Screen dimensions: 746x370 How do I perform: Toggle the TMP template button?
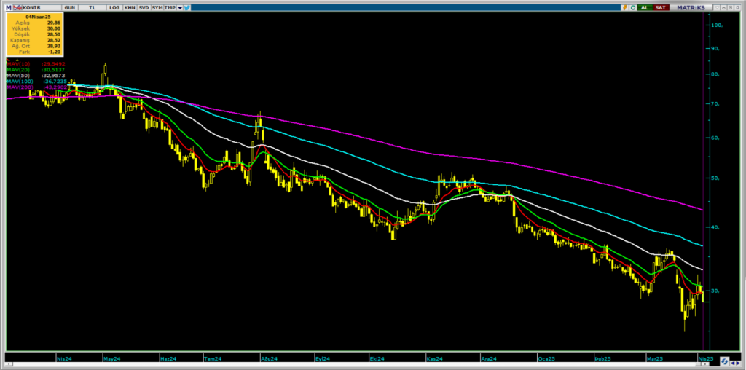[169, 7]
